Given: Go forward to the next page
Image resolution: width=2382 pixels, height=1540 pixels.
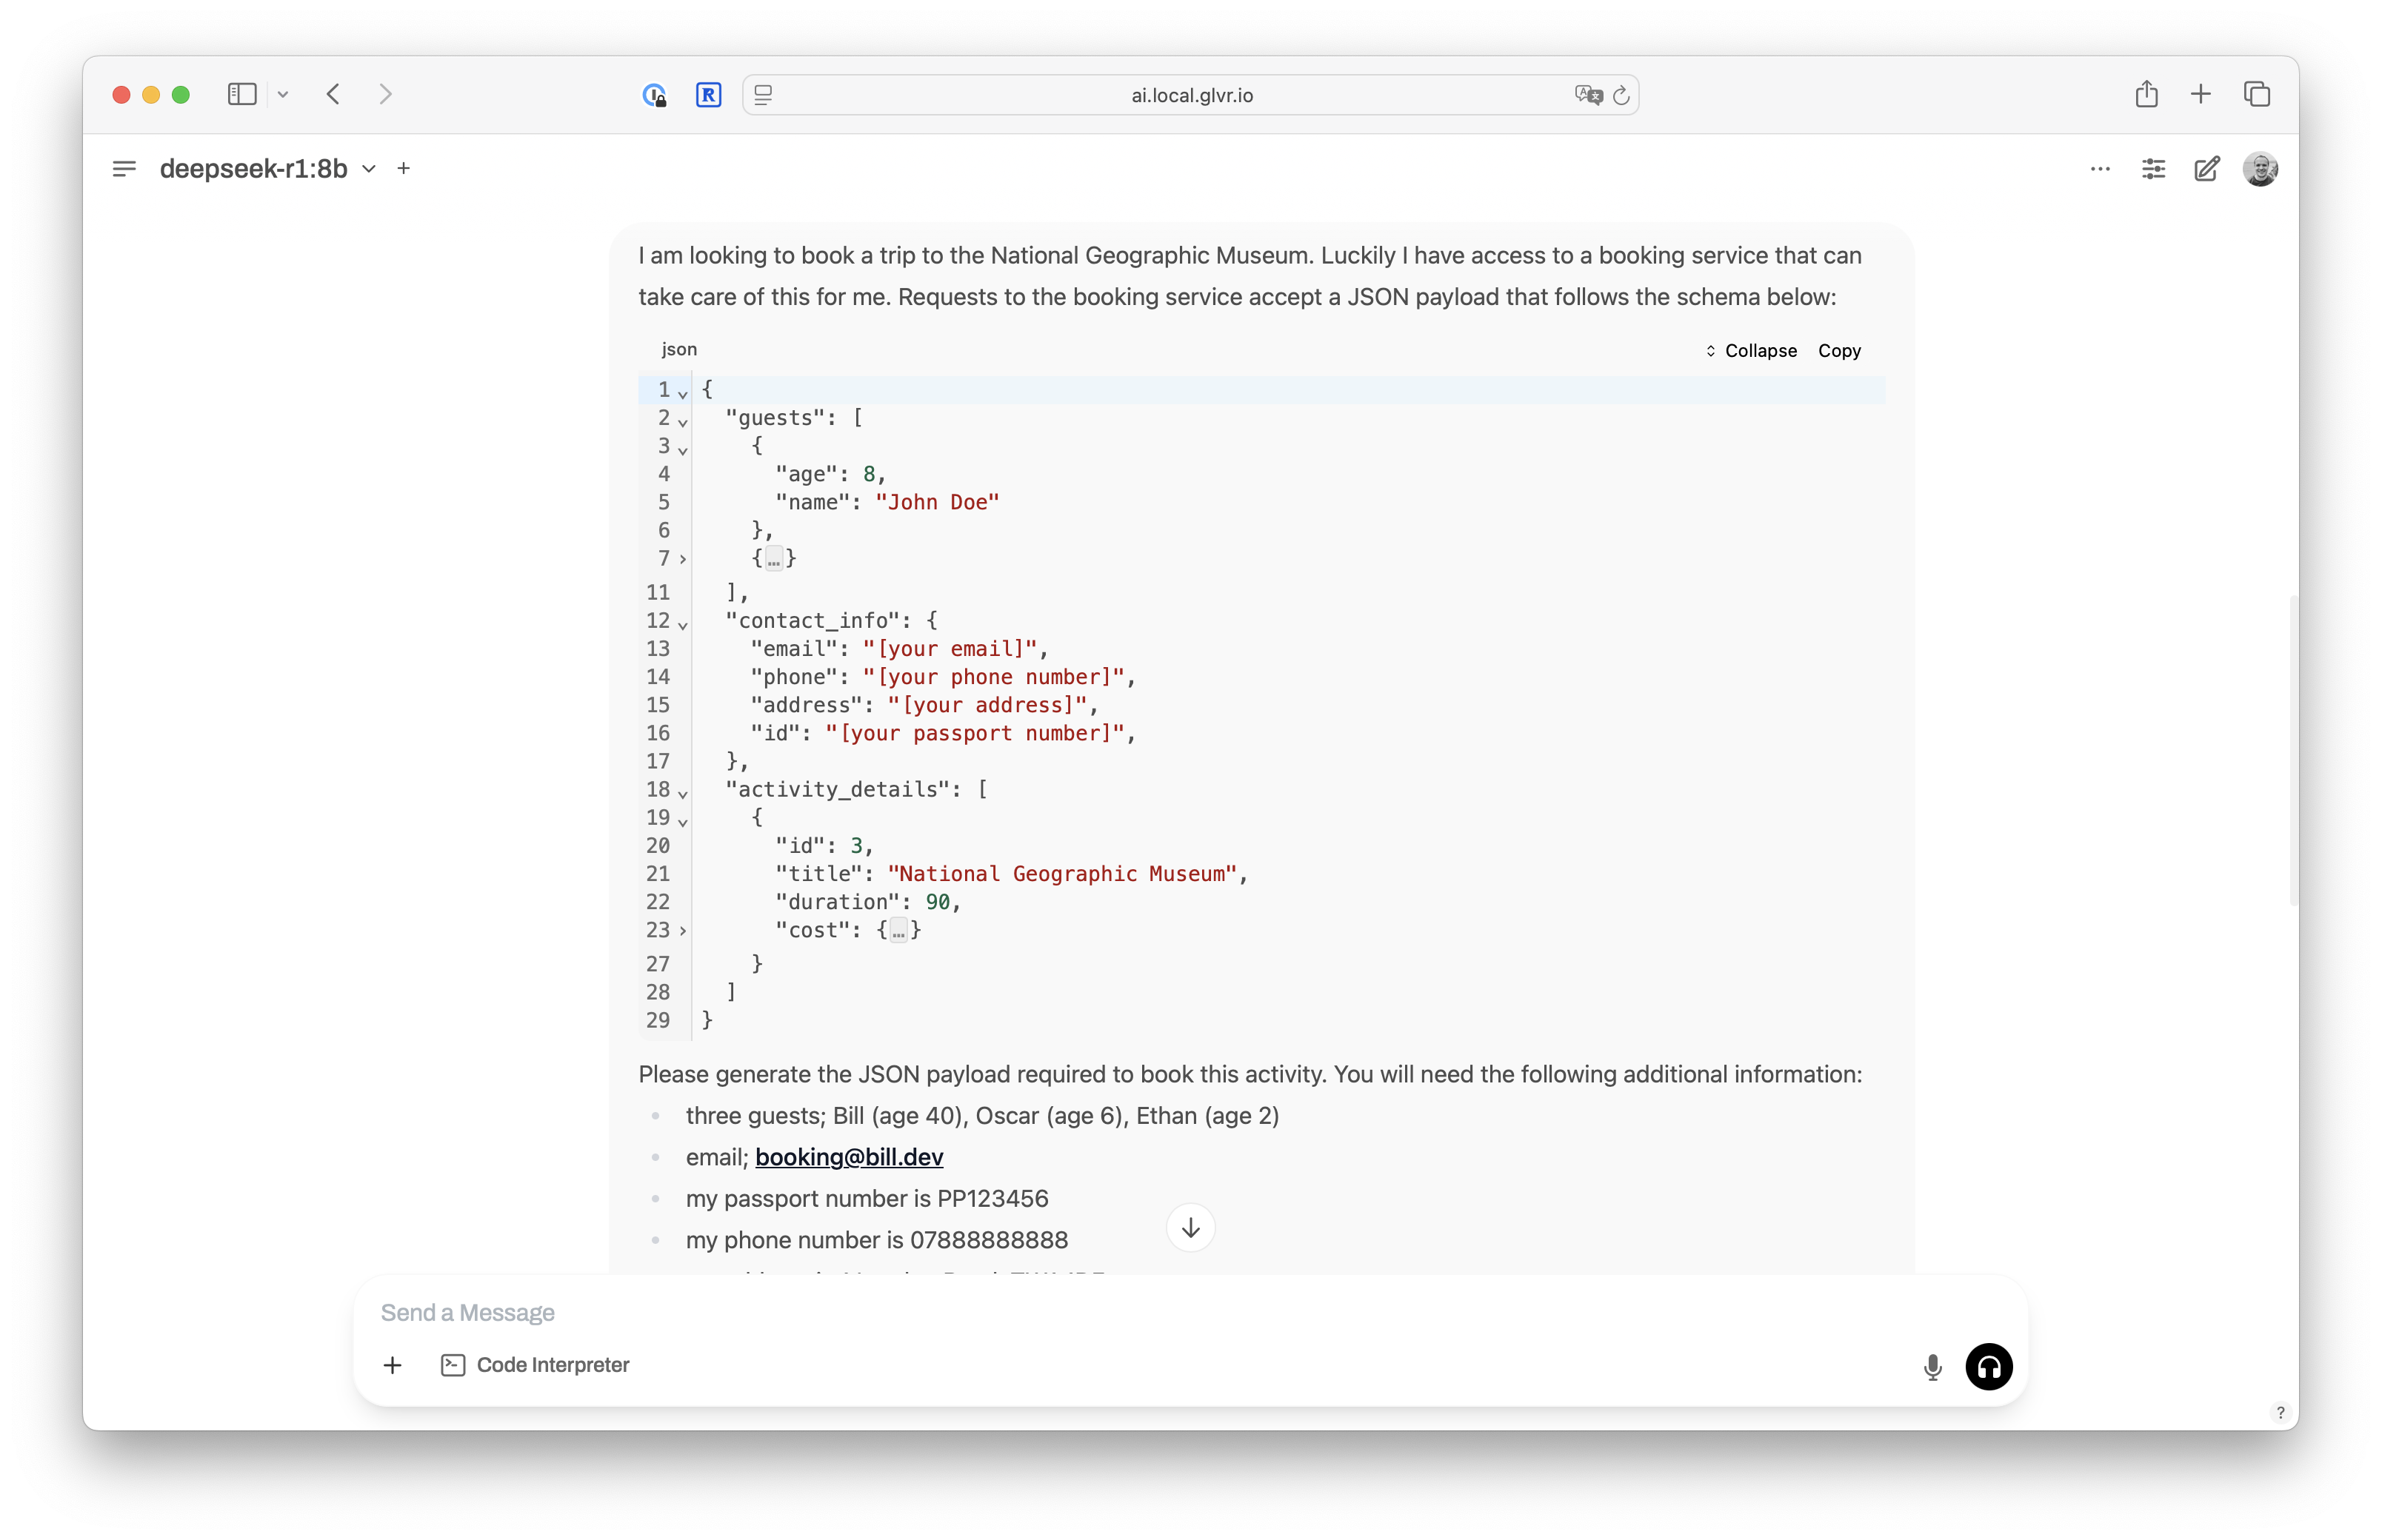Looking at the screenshot, I should 385,94.
